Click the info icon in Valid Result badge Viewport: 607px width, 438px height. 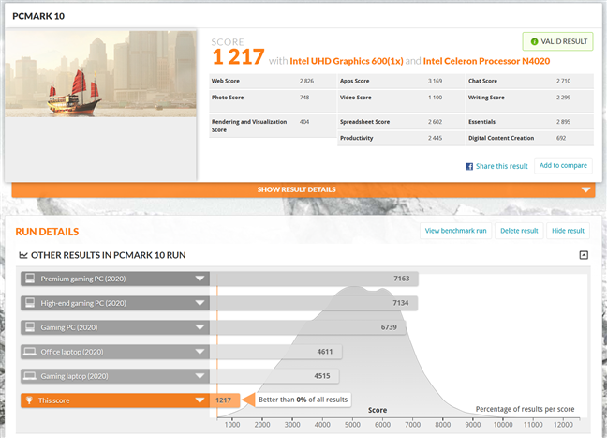(x=534, y=41)
